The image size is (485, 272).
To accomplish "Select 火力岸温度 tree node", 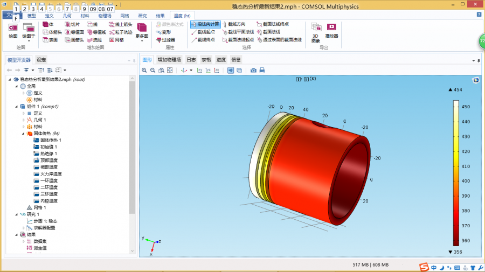I will 47,174.
